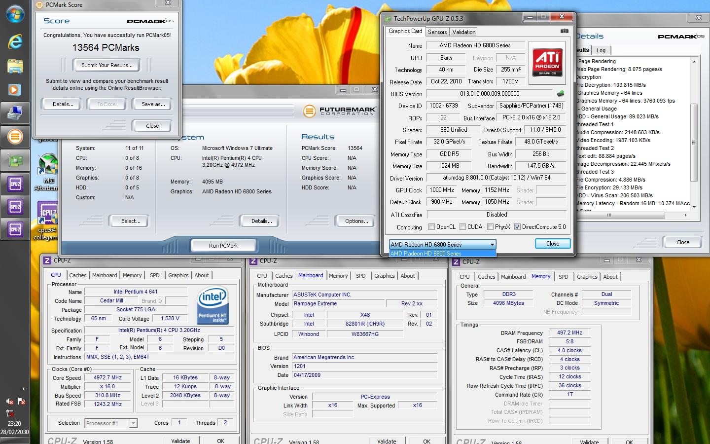Click scroll-up arrow of Details results list
This screenshot has width=710, height=444.
[694, 62]
